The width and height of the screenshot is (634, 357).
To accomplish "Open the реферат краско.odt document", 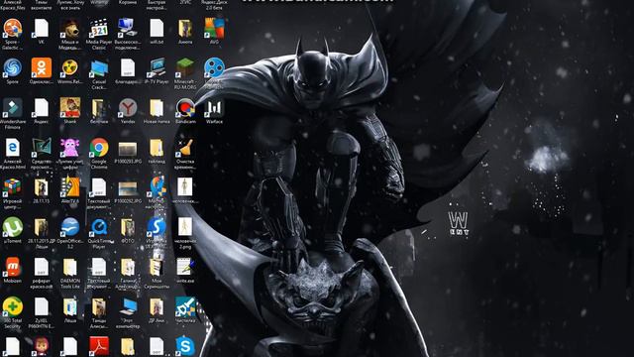I will point(42,267).
